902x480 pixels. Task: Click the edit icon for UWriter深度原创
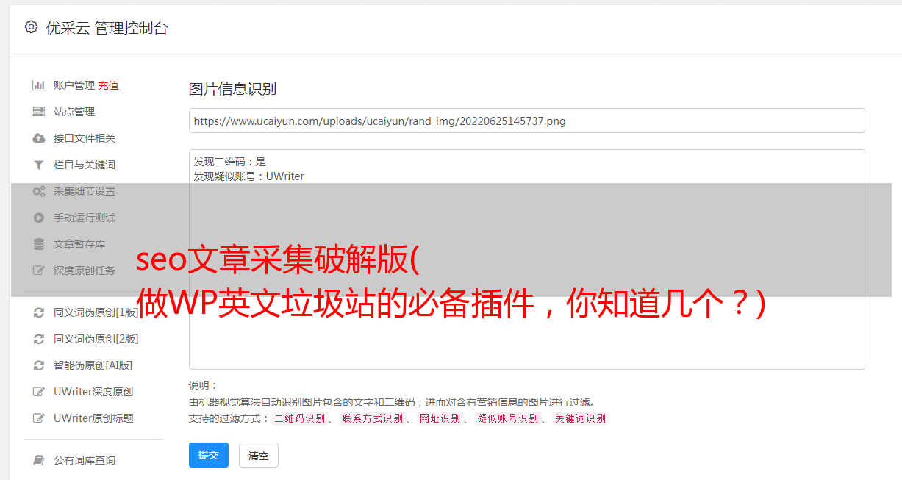[x=39, y=392]
